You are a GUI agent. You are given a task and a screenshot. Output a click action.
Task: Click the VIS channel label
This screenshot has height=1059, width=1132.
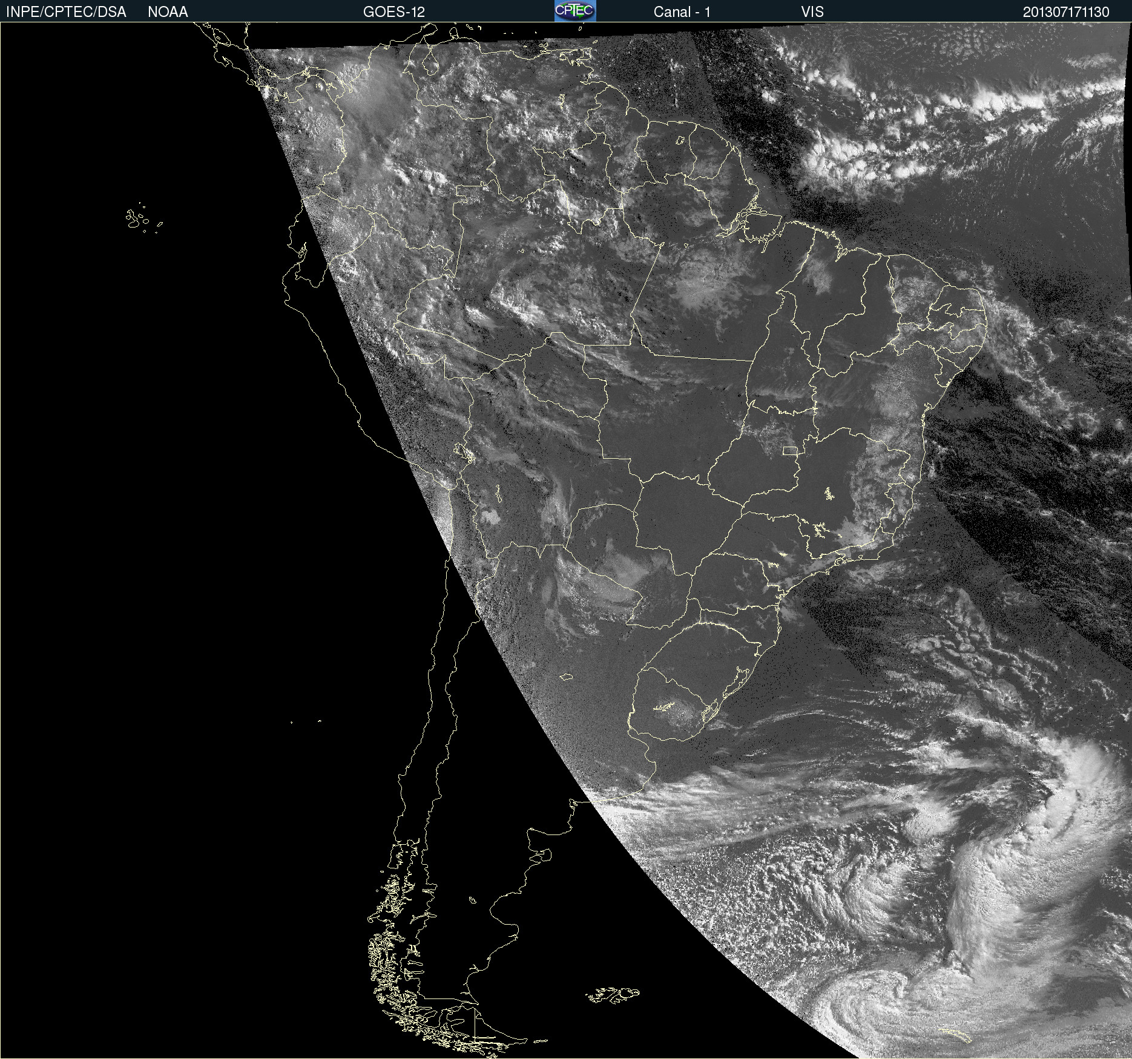(x=812, y=12)
